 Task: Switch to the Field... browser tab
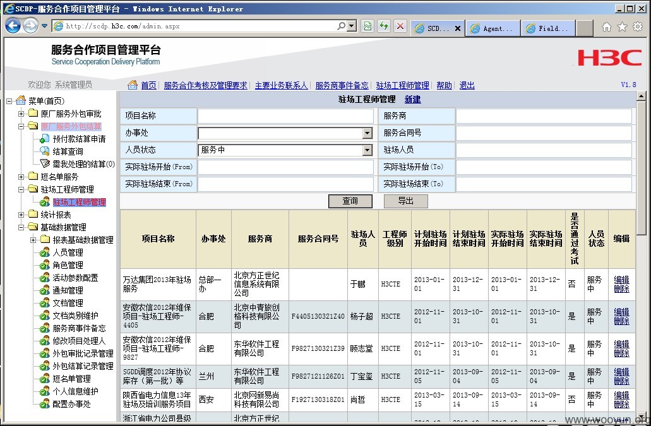point(548,28)
